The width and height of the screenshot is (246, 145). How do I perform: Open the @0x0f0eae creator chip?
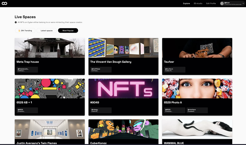point(101,70)
